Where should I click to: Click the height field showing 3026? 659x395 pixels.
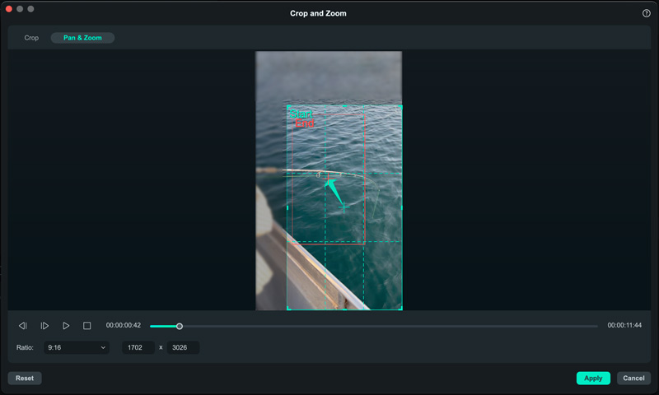(183, 348)
